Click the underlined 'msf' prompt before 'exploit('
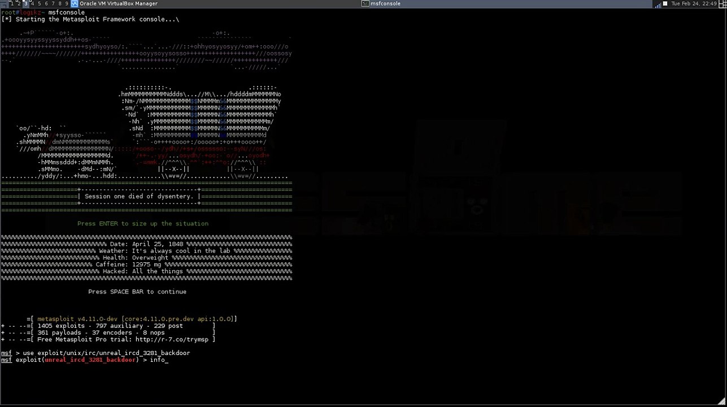The image size is (727, 407). [6, 360]
